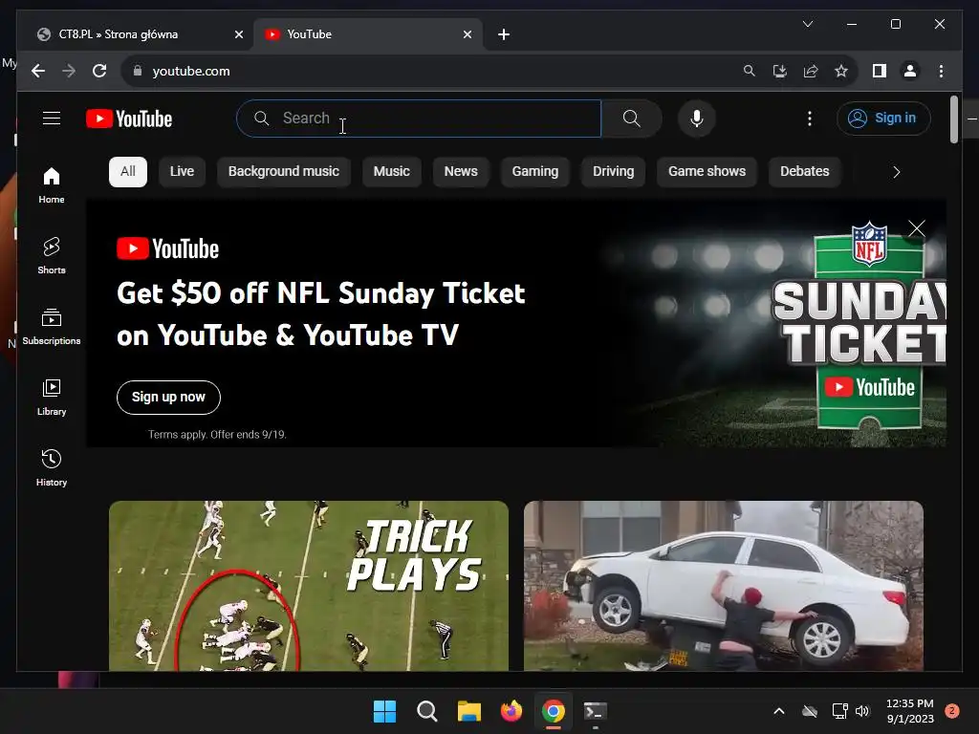The image size is (979, 734).
Task: Open History from the sidebar
Action: click(x=52, y=468)
